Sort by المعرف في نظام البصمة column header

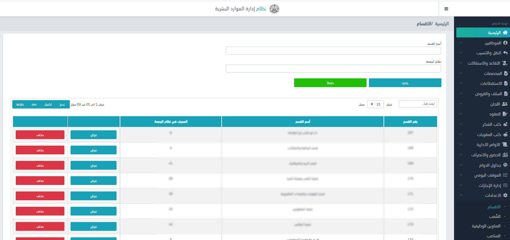171,122
